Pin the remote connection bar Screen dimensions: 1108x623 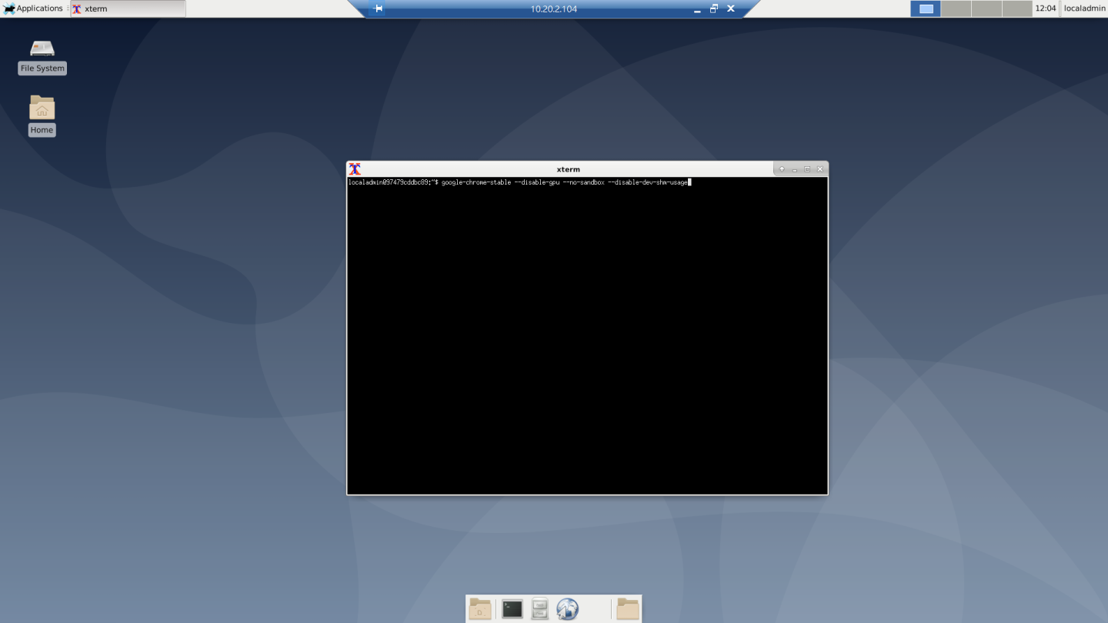pos(378,8)
